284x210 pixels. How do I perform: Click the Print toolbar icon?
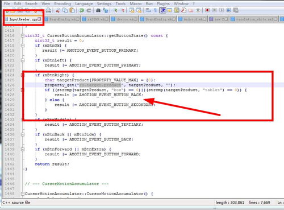pos(48,10)
